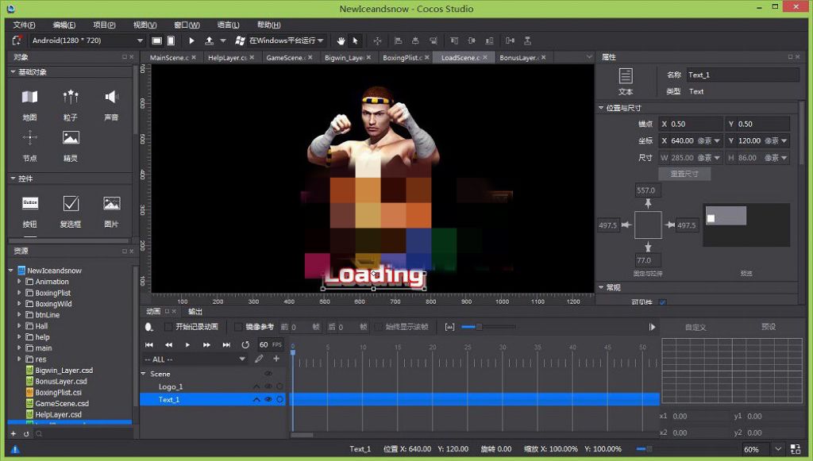Collapse the NewIceandsnow project root

click(x=11, y=271)
